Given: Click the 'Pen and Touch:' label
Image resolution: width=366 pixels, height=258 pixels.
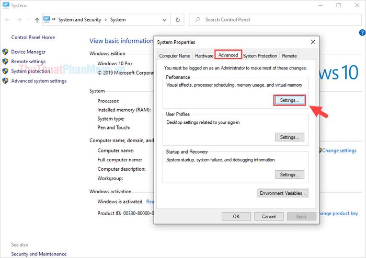Looking at the screenshot, I should [x=113, y=128].
